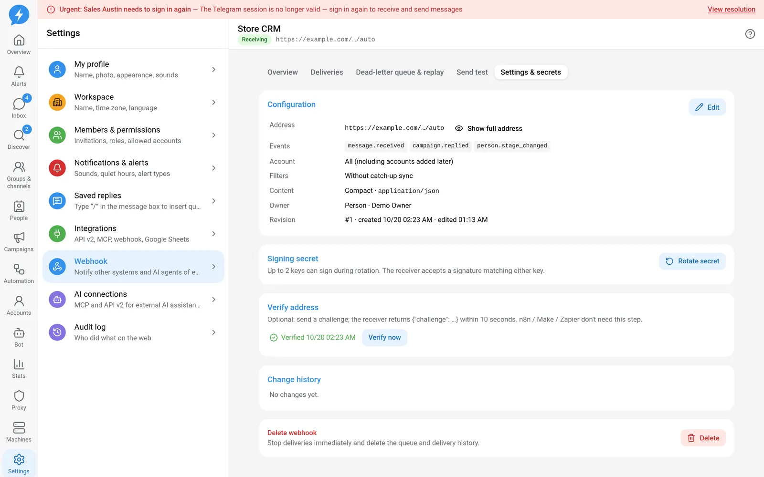Click the Verify now button
764x477 pixels.
tap(384, 337)
